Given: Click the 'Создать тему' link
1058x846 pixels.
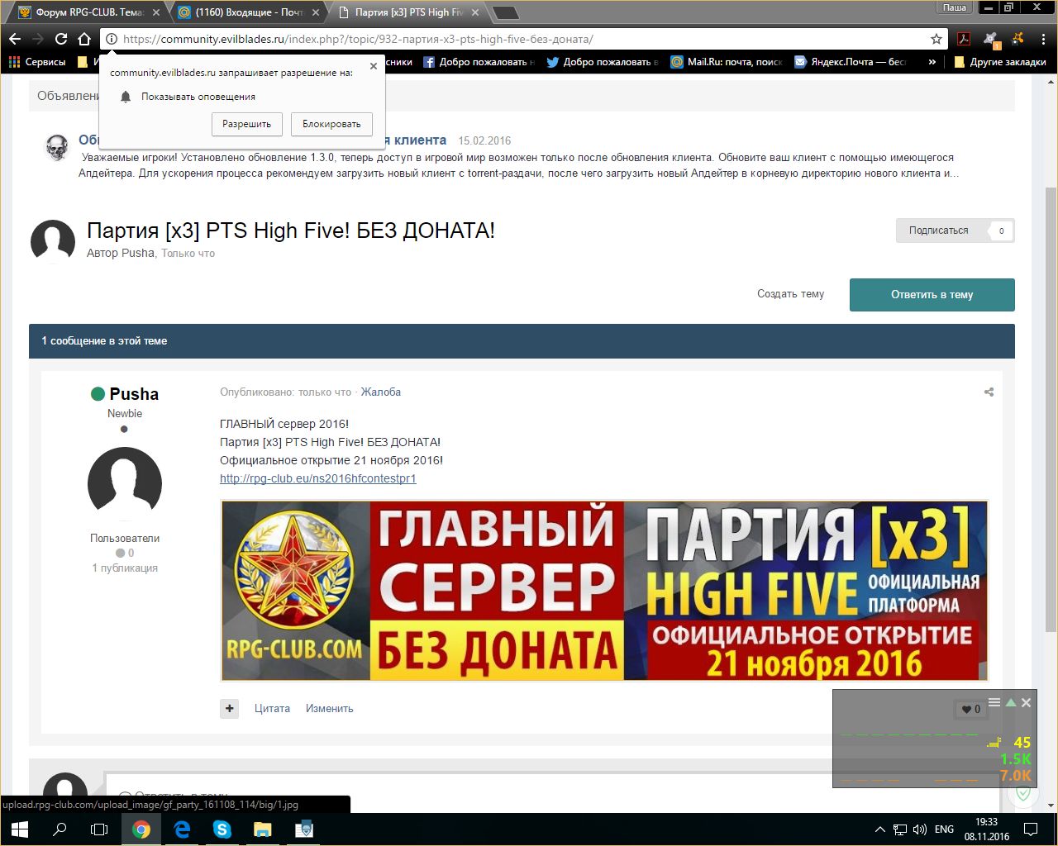Looking at the screenshot, I should tap(790, 294).
